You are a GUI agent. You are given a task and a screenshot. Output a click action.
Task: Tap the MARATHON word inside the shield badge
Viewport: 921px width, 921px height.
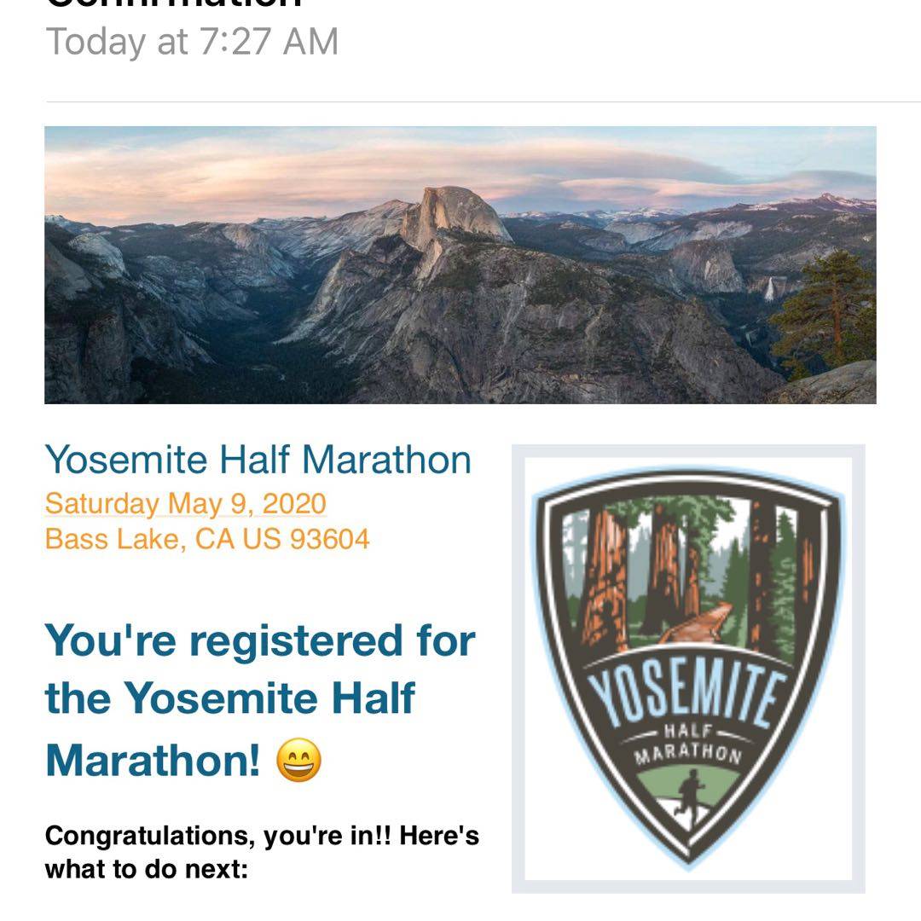(687, 752)
